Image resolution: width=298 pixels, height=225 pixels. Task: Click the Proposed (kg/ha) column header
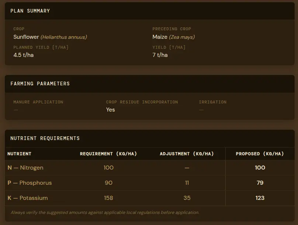[x=260, y=154]
